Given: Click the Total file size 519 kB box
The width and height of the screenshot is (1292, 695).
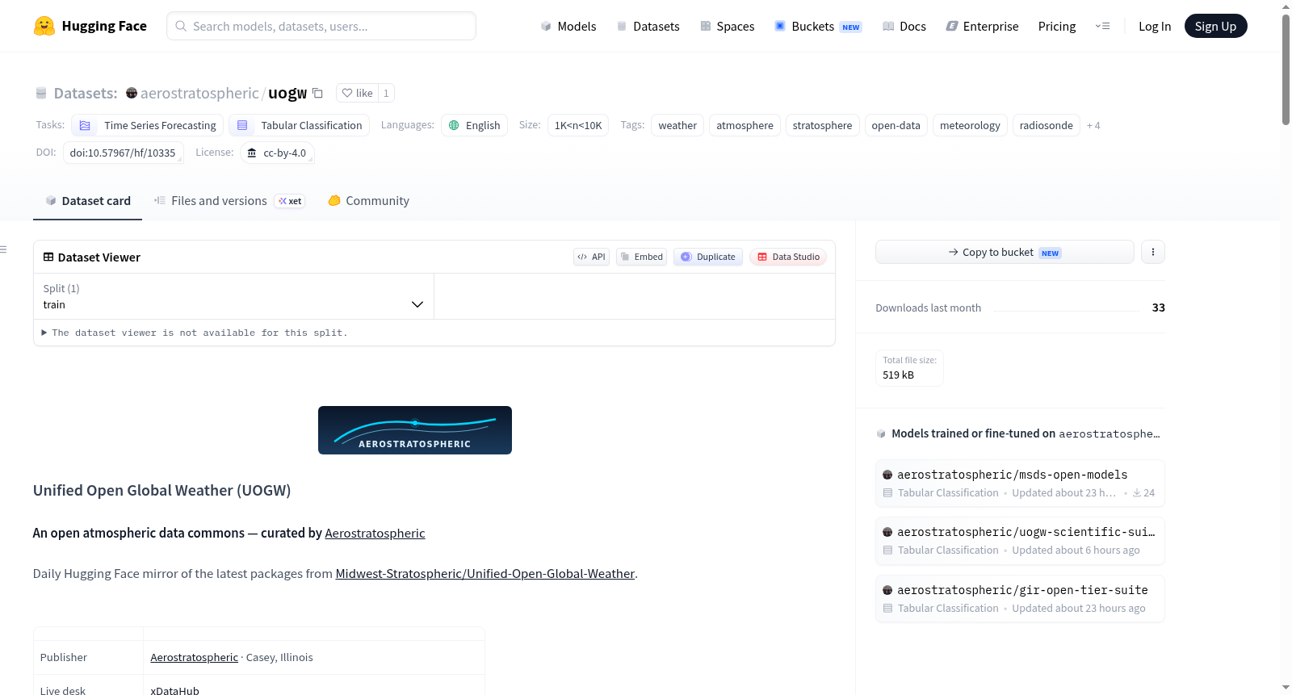Looking at the screenshot, I should pyautogui.click(x=909, y=368).
